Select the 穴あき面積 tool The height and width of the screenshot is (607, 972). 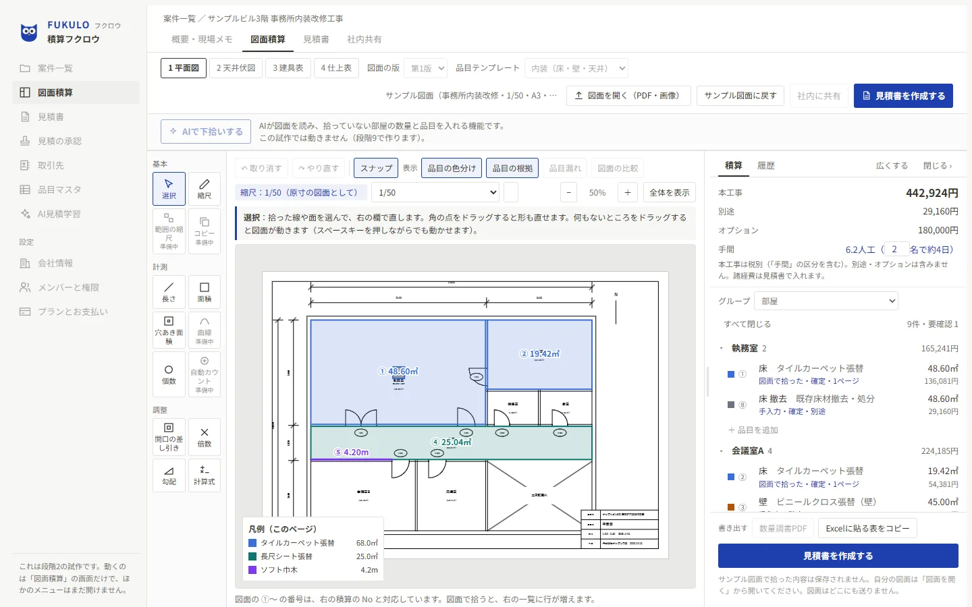169,330
